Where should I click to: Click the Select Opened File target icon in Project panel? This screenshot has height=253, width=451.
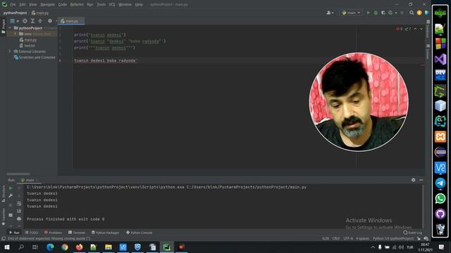(25, 21)
